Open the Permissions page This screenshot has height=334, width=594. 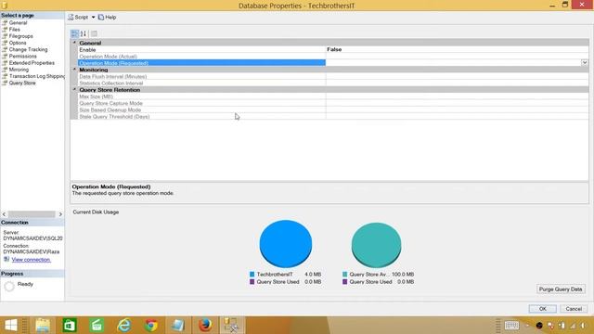click(22, 56)
